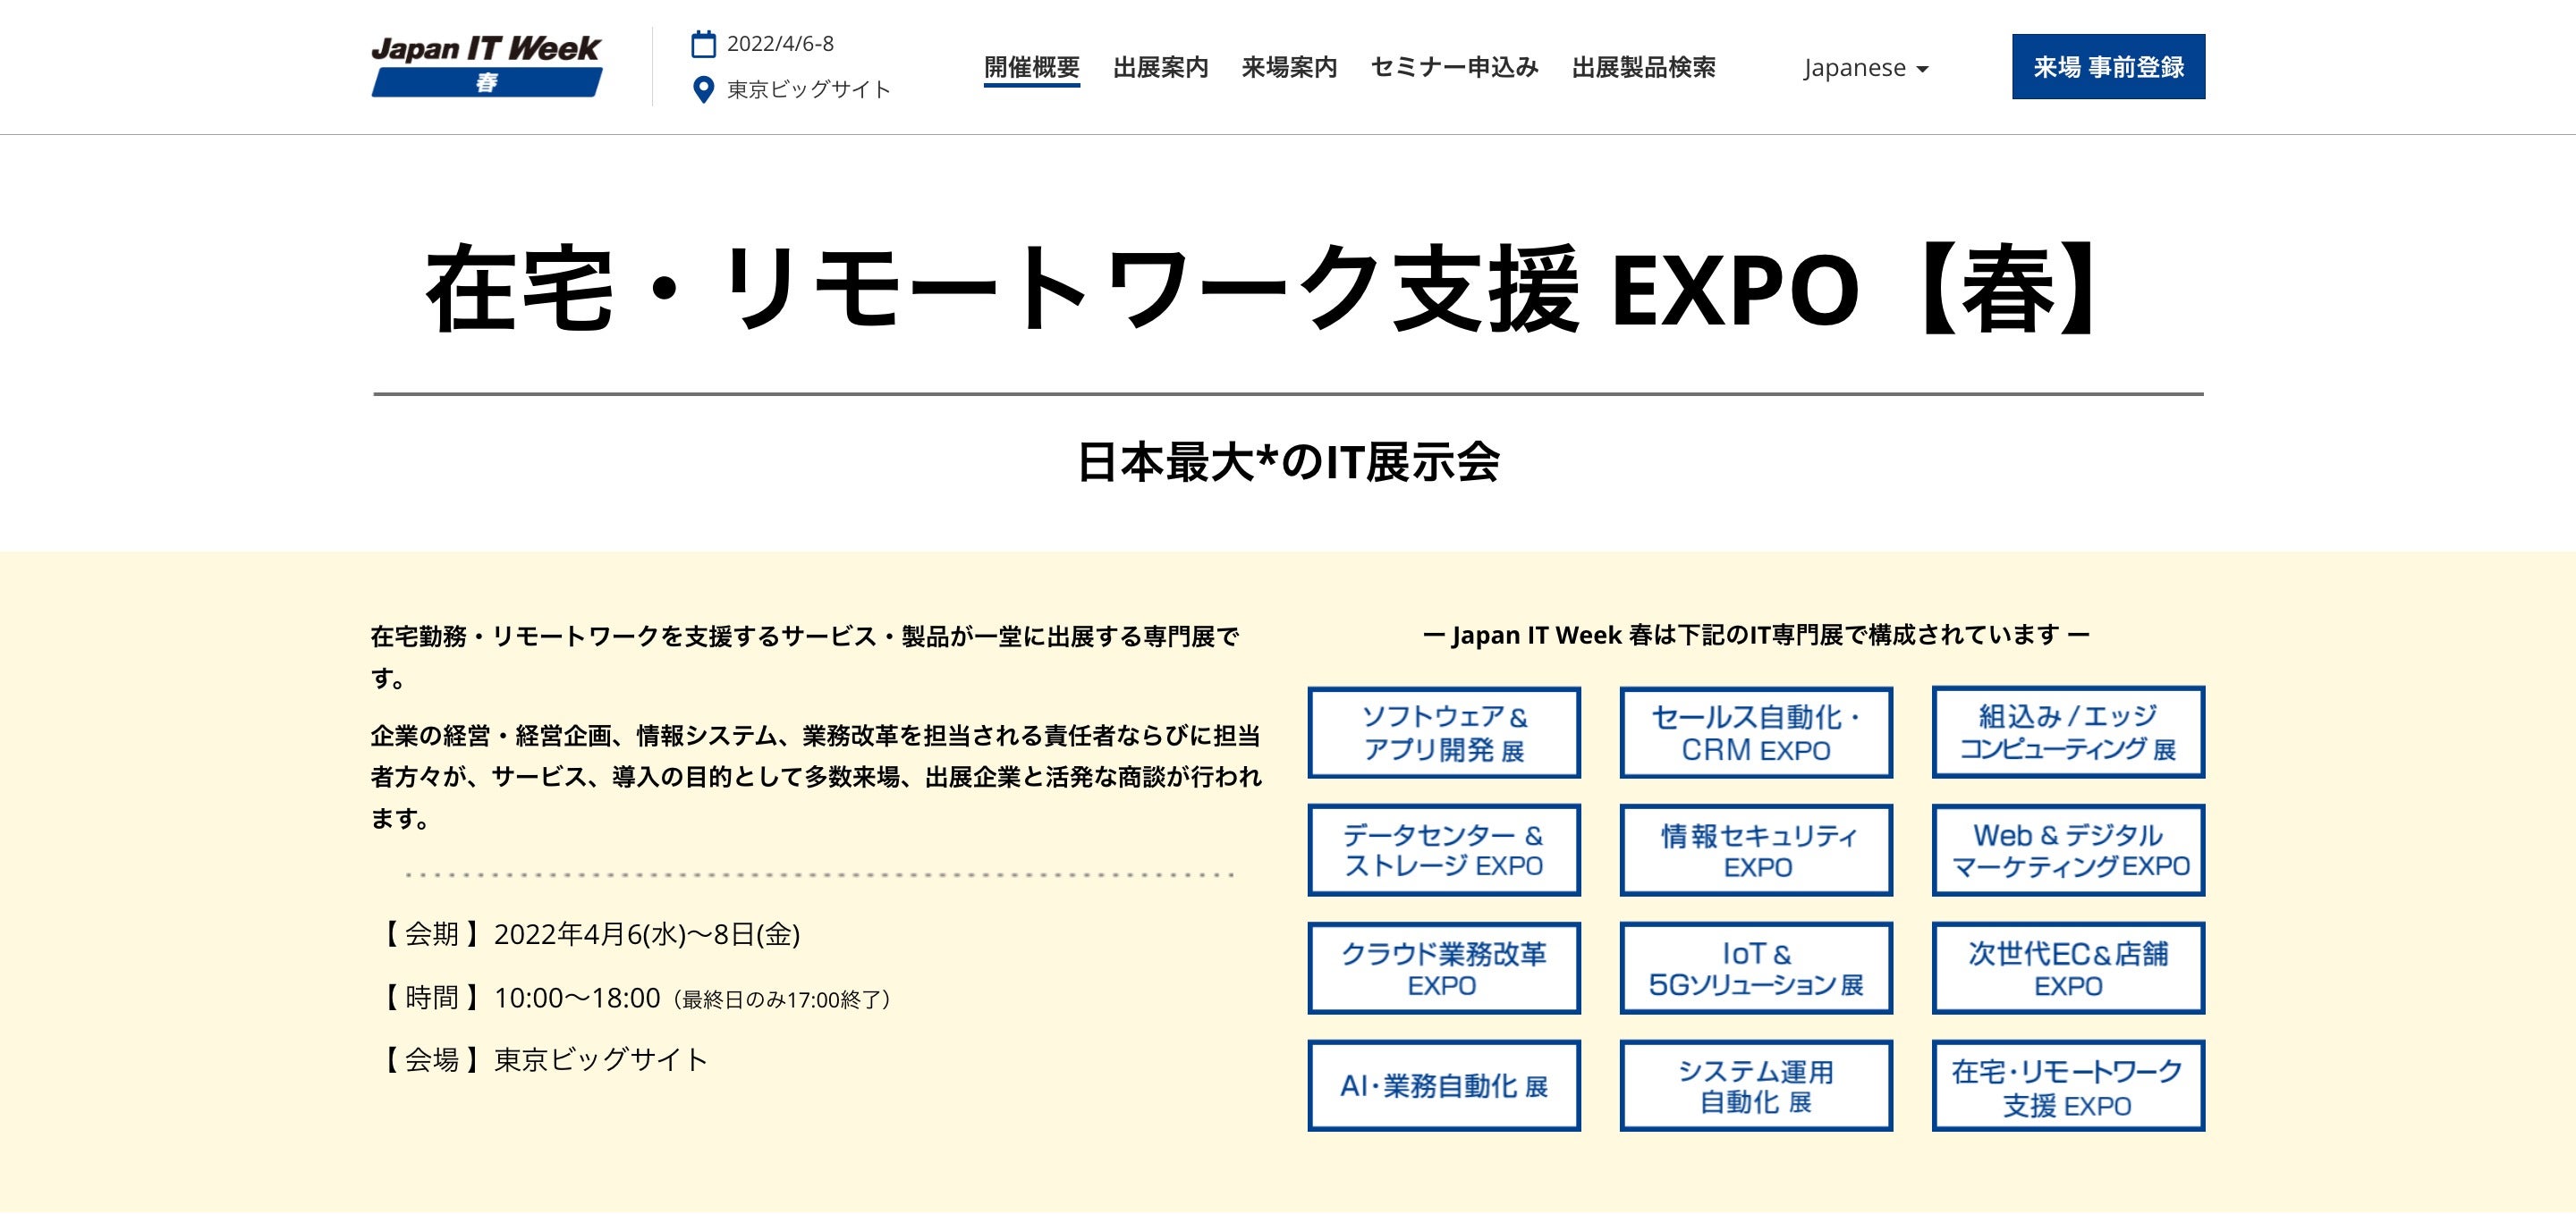Select the 組込み/エッジコンピューティング展 banner
This screenshot has width=2576, height=1214.
(2067, 732)
